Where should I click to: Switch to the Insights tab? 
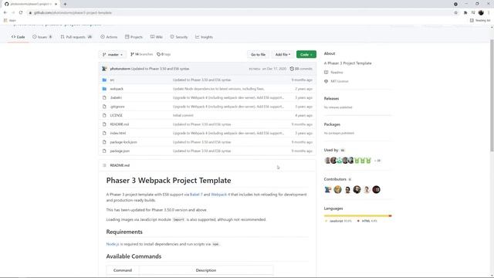(204, 37)
